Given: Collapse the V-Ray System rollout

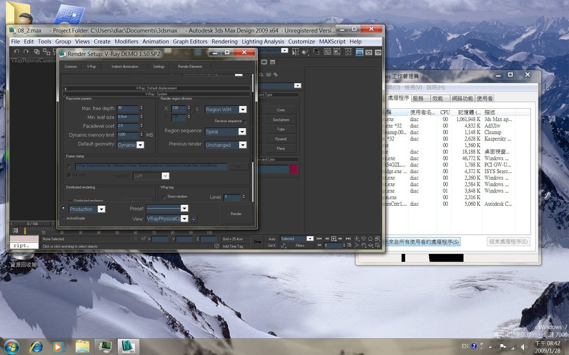Looking at the screenshot, I should coord(156,94).
